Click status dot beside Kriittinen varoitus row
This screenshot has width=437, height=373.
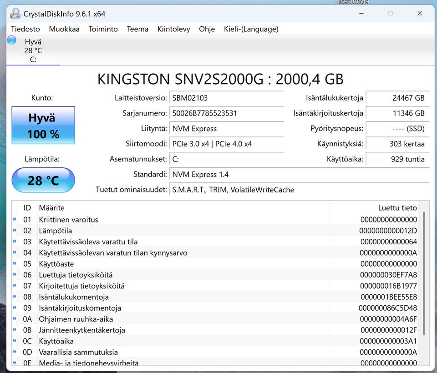click(x=15, y=219)
